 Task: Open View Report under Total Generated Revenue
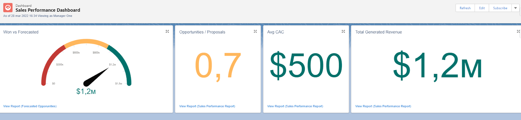[383, 106]
